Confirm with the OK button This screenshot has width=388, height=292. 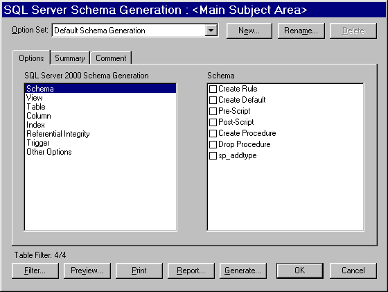coord(300,270)
